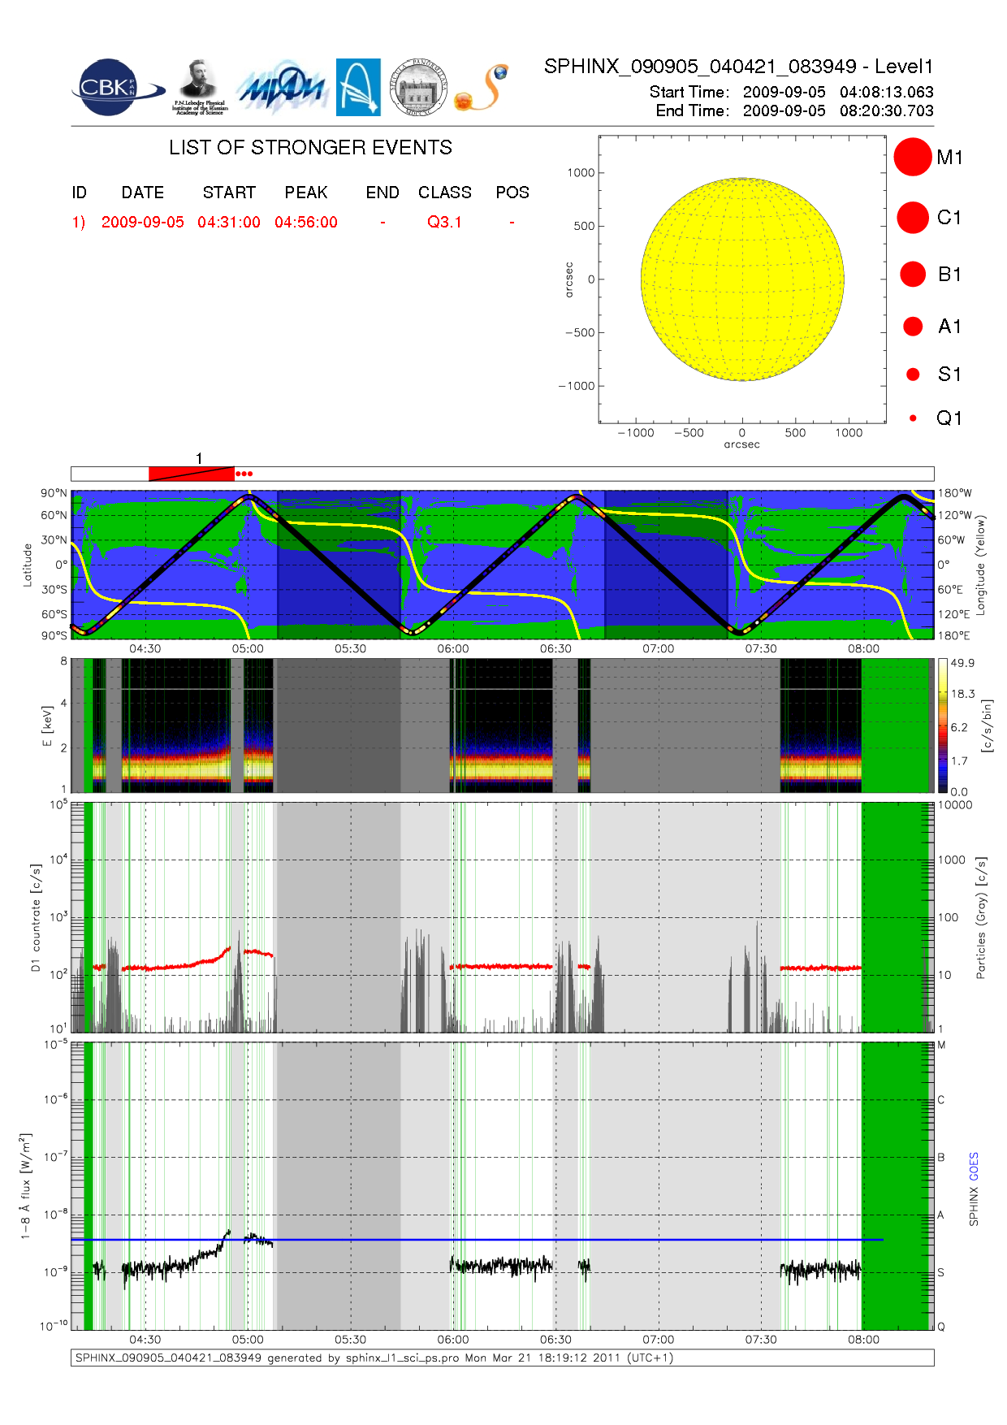This screenshot has width=1007, height=1425.
Task: Click the Q3.1 class value
Action: (444, 223)
